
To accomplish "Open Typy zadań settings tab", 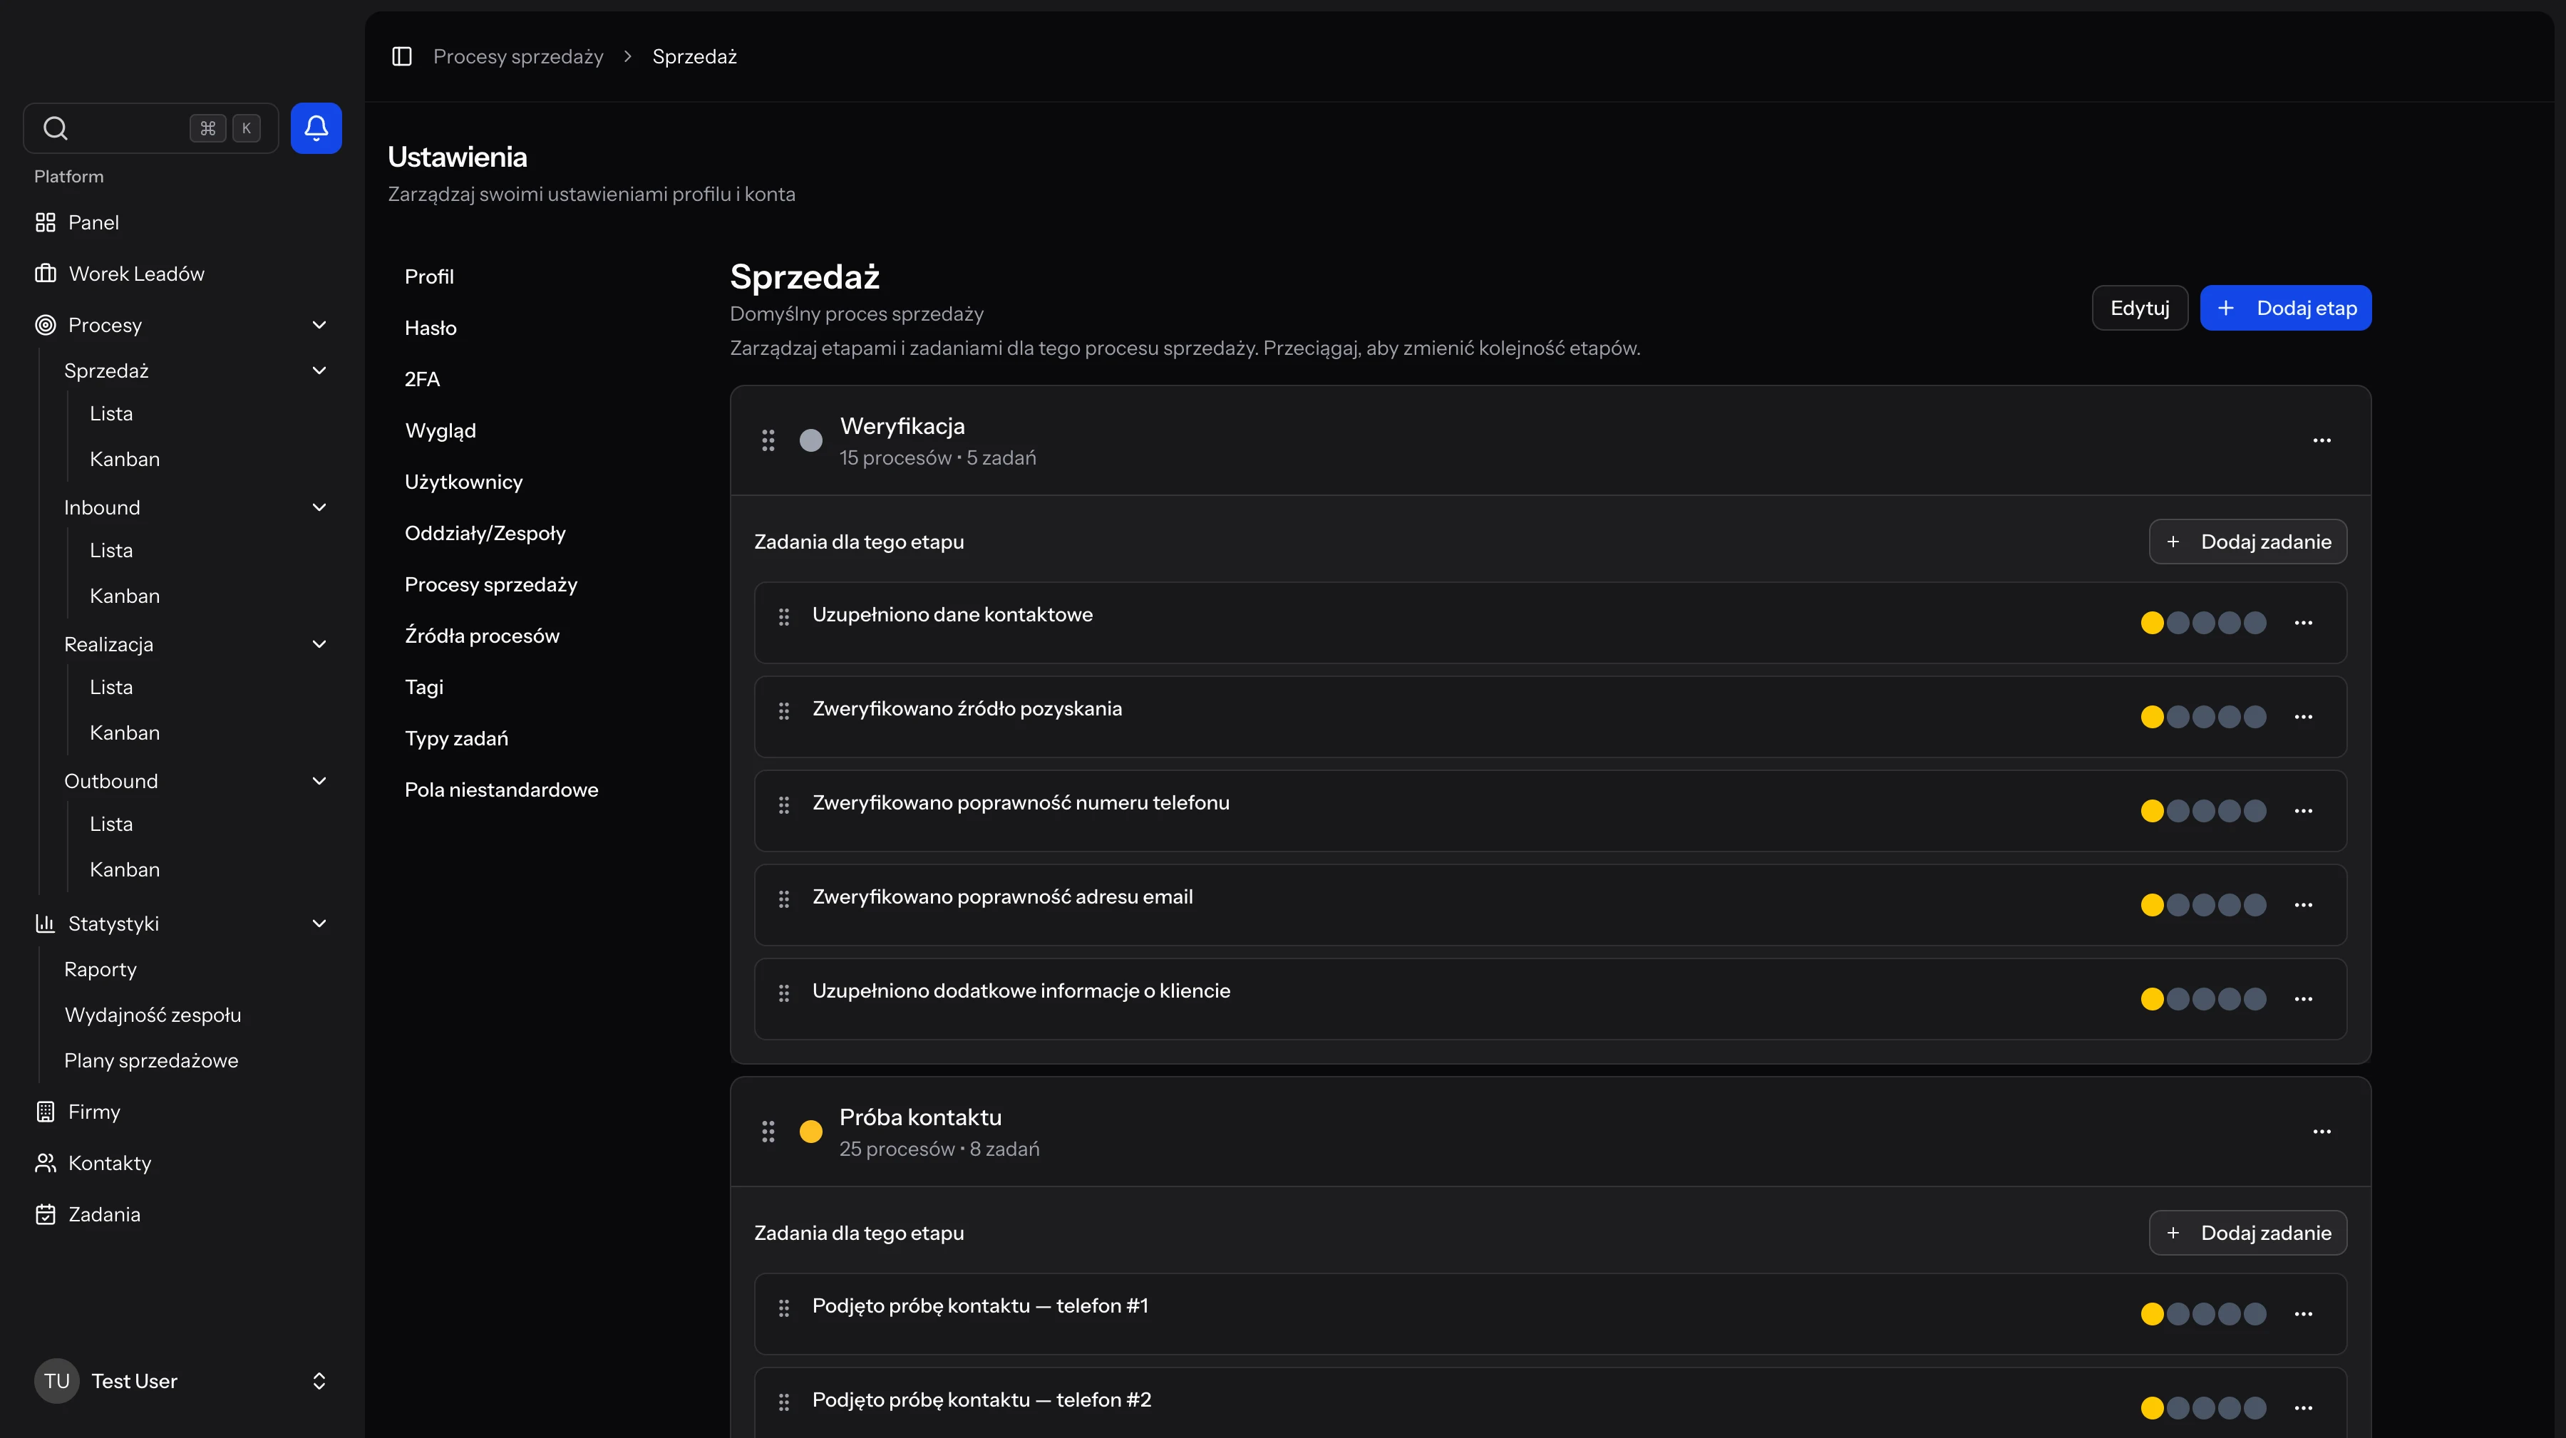I will (x=456, y=738).
